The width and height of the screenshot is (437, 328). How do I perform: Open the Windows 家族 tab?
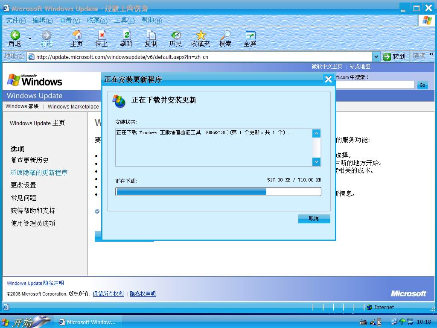(x=22, y=106)
